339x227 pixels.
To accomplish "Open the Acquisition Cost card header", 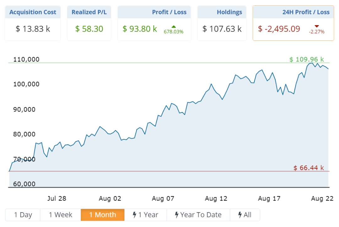I will click(x=33, y=12).
